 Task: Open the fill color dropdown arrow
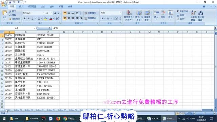click(48, 18)
